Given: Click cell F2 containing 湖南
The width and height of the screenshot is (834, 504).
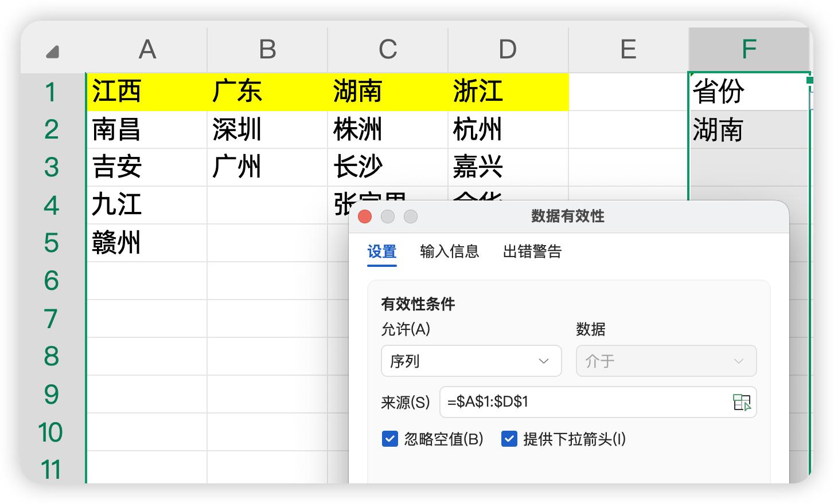Looking at the screenshot, I should click(x=747, y=130).
